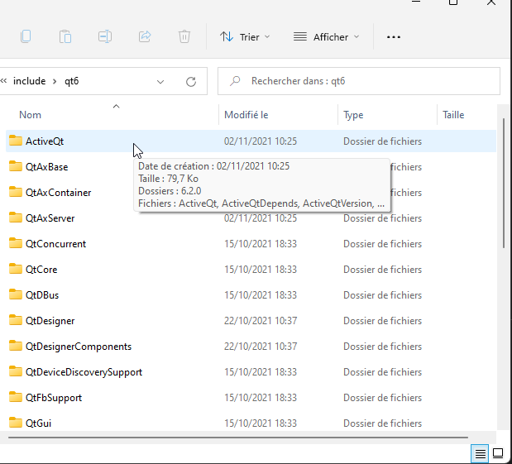Viewport: 512px width, 464px height.
Task: Click QtConcurrent type Dossier de fichiers
Action: coord(382,244)
